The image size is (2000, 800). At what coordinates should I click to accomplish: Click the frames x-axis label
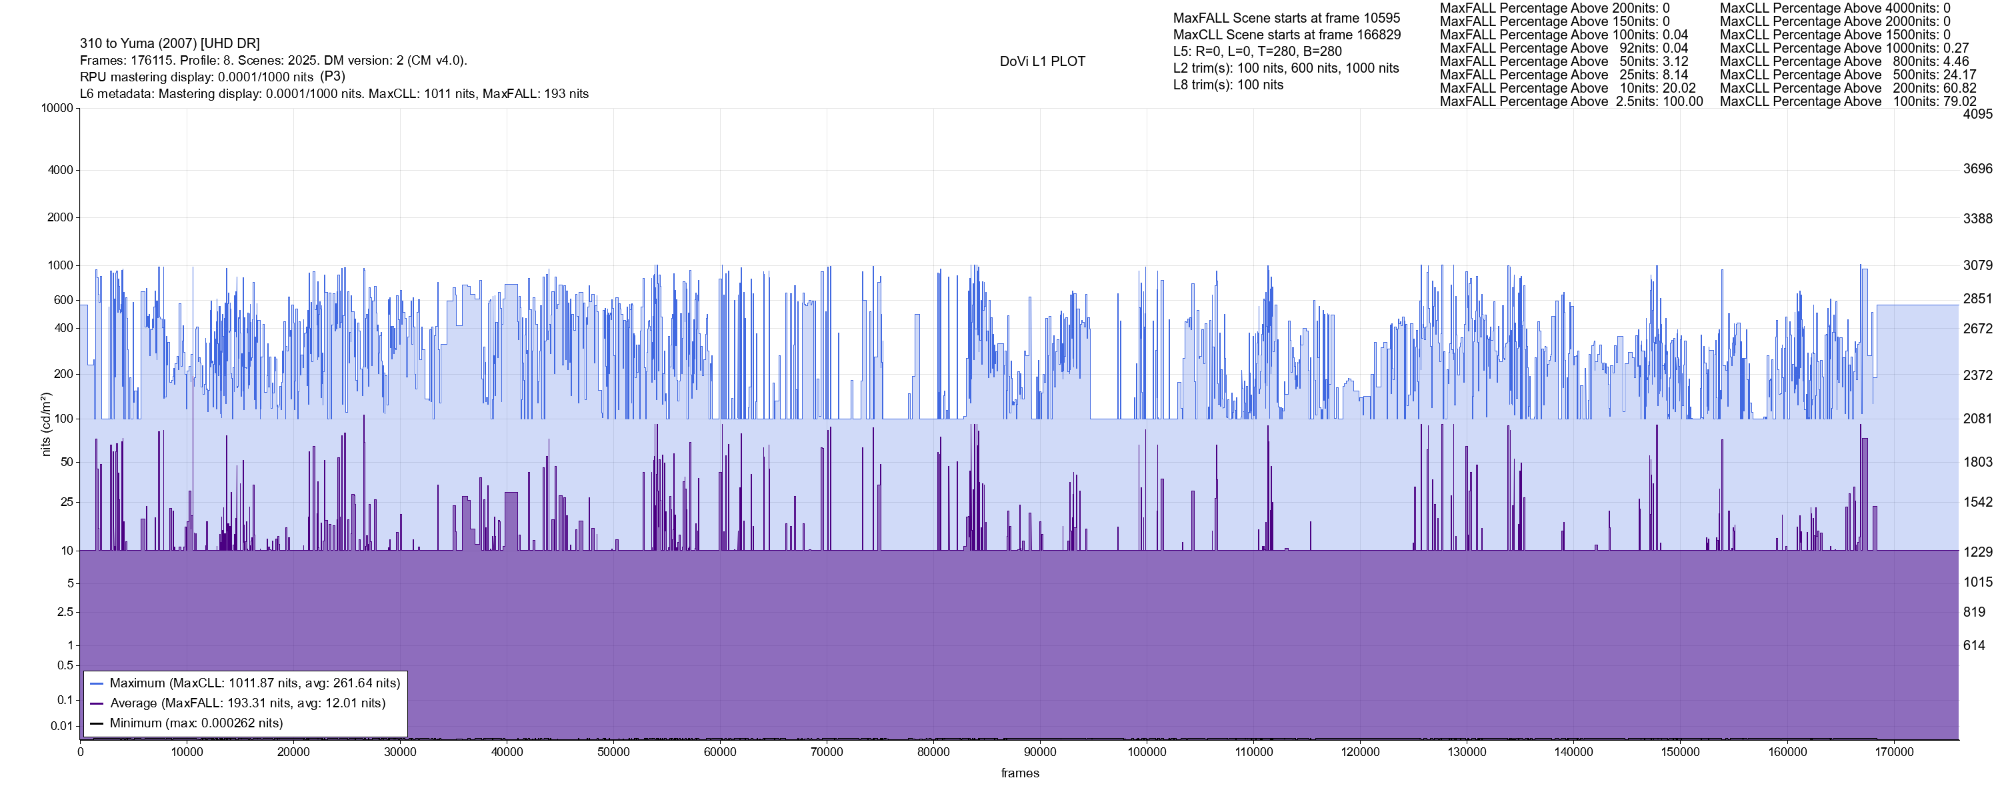coord(1019,773)
